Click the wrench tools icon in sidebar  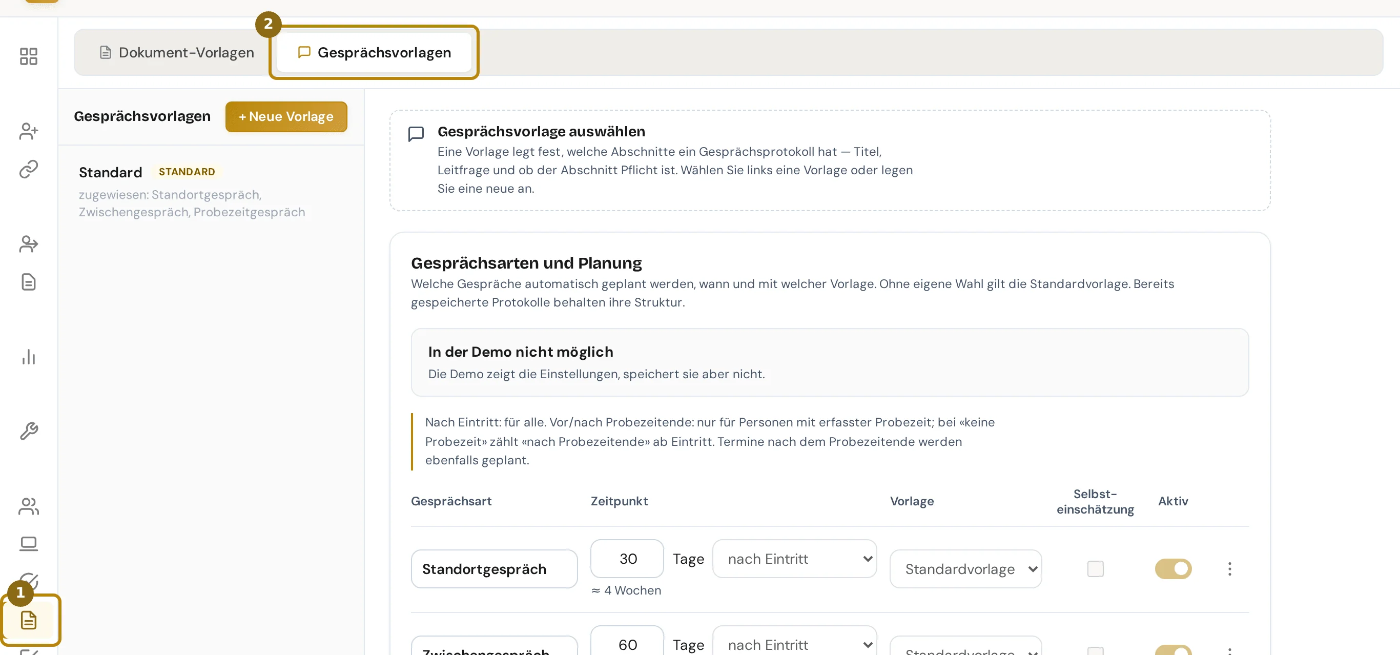(x=28, y=431)
